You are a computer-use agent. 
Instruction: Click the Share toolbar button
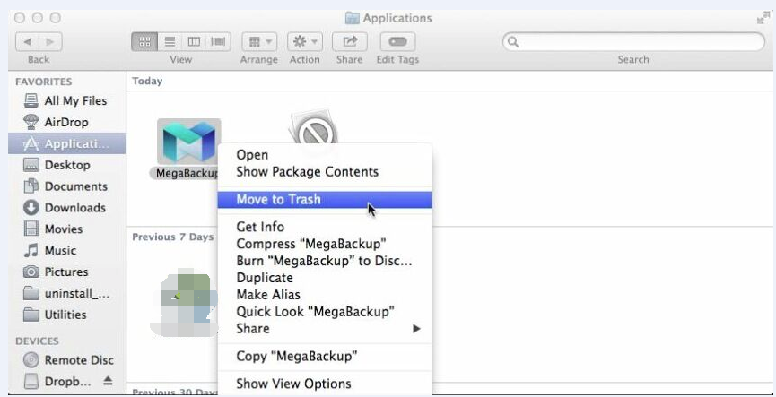click(x=349, y=42)
